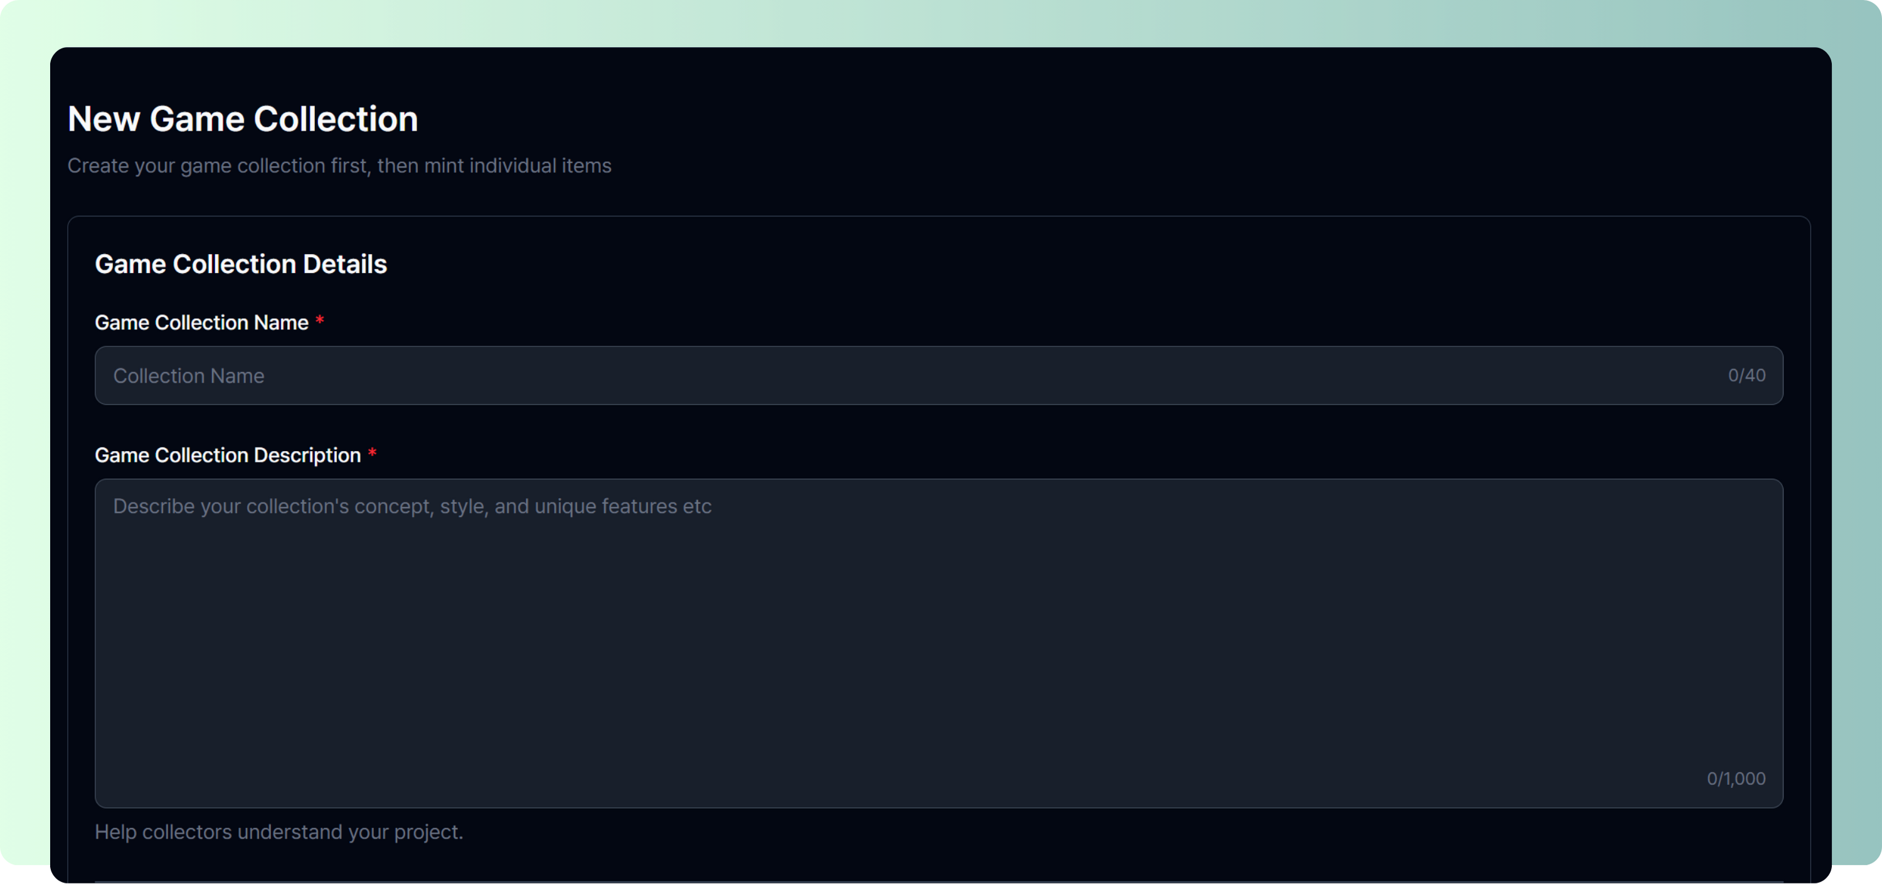
Task: Click the 'Collection Name' placeholder text
Action: (188, 376)
